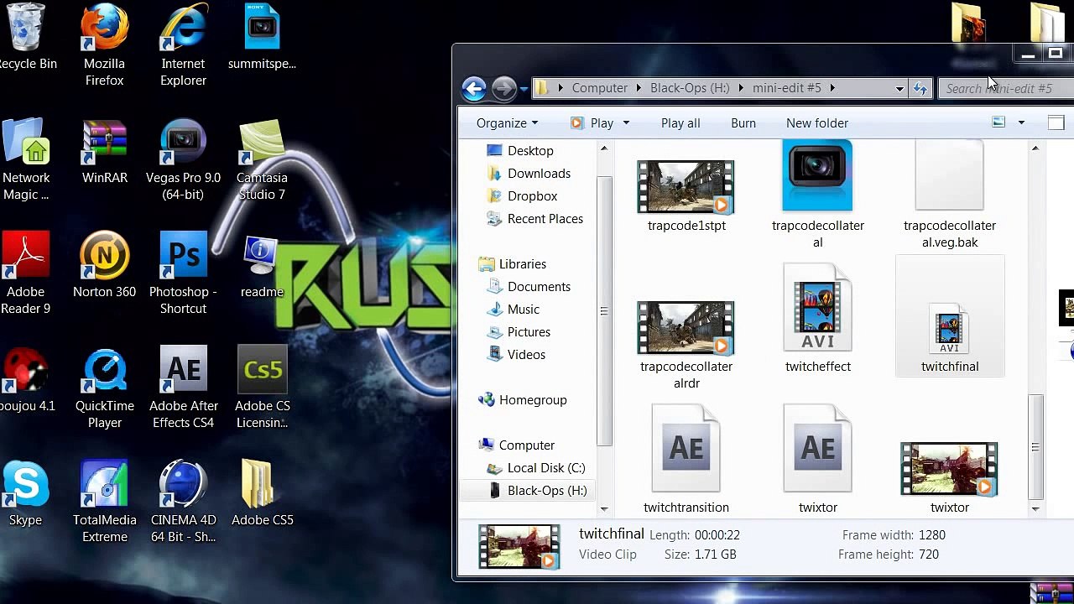Image resolution: width=1074 pixels, height=604 pixels.
Task: Click the Change your view icon
Action: (x=998, y=122)
